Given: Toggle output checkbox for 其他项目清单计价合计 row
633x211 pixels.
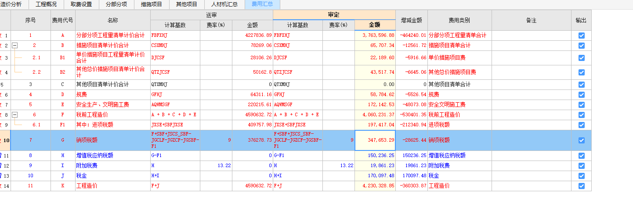Looking at the screenshot, I should pyautogui.click(x=582, y=85).
